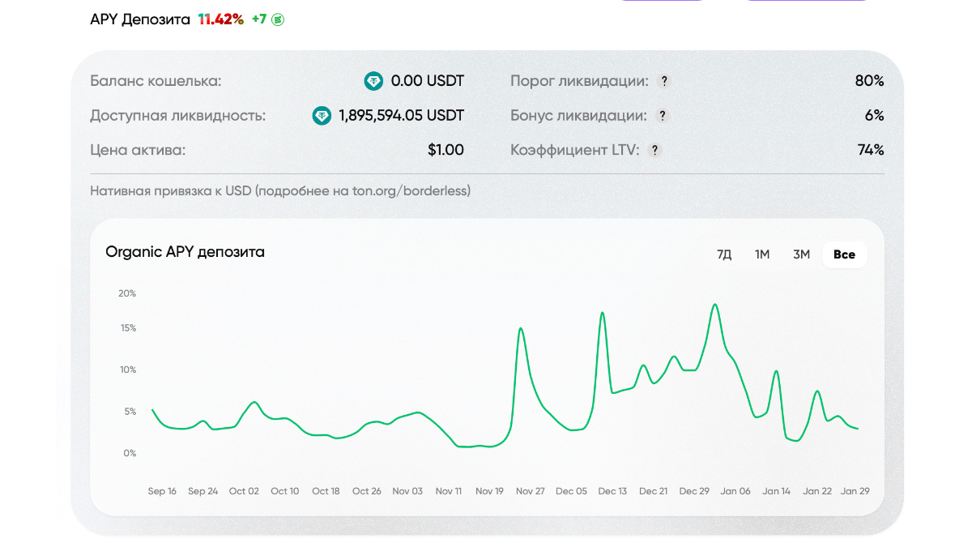Click the chart peak near Dec 29

point(714,306)
